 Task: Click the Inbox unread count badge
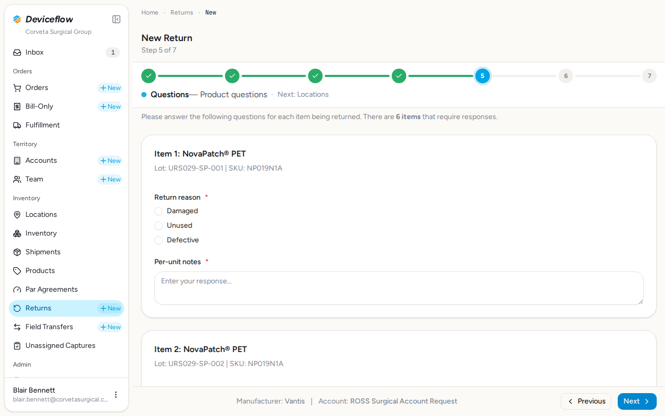[x=113, y=53]
